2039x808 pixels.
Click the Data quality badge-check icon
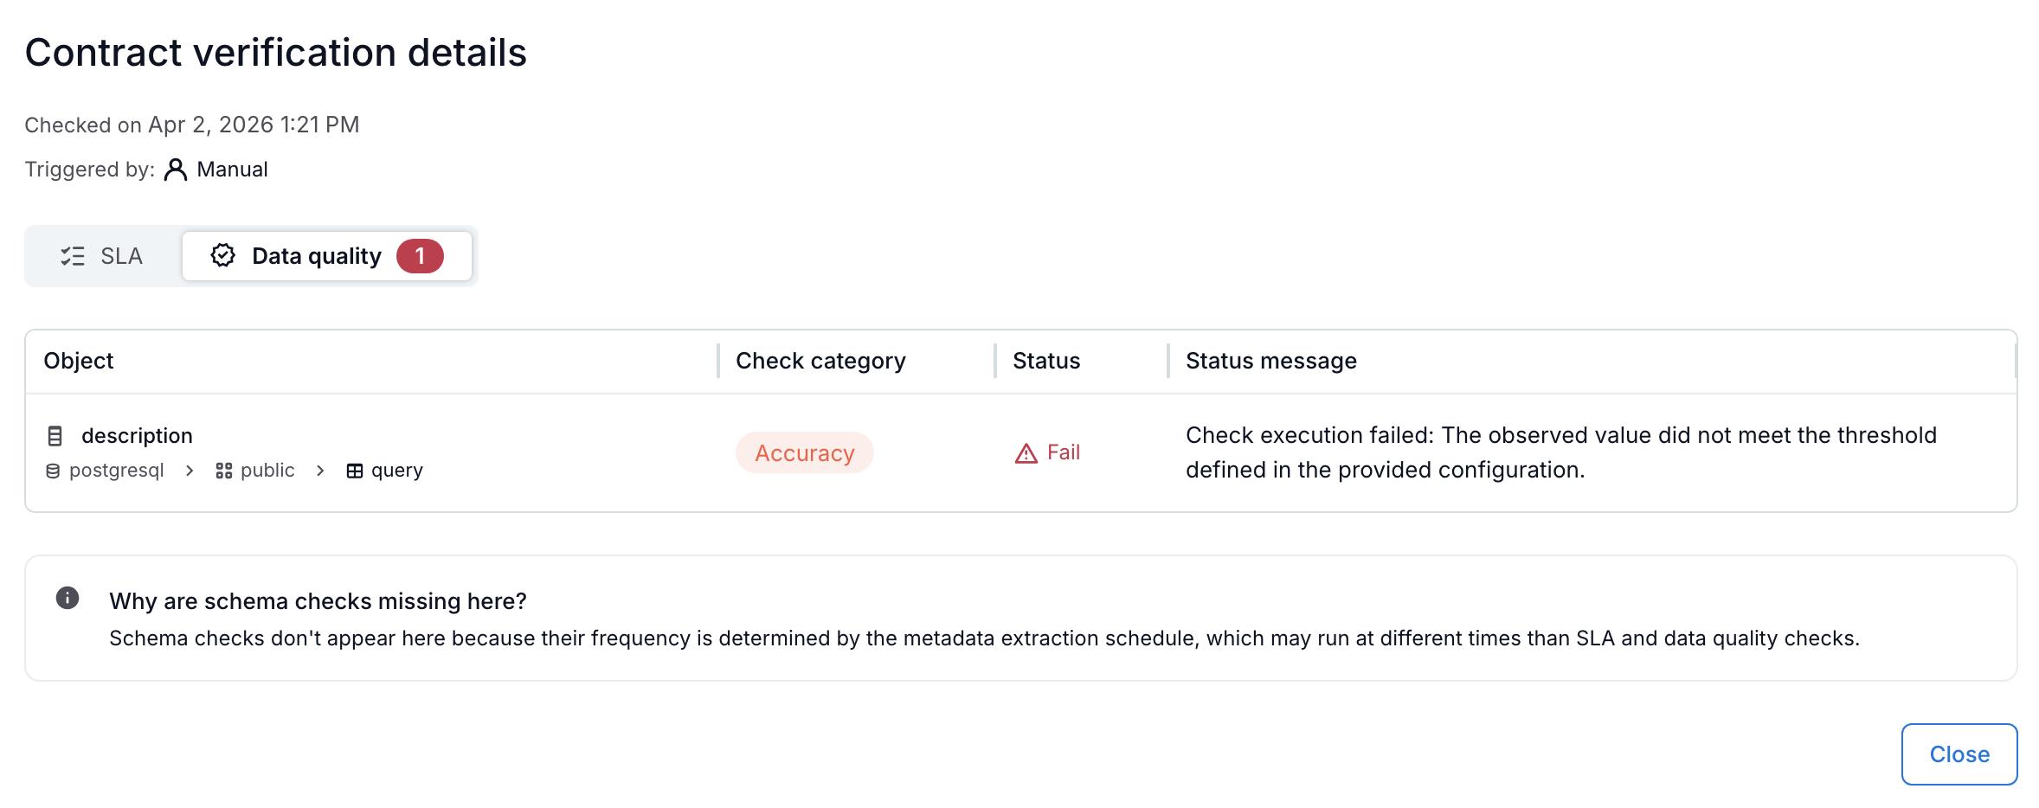(223, 255)
